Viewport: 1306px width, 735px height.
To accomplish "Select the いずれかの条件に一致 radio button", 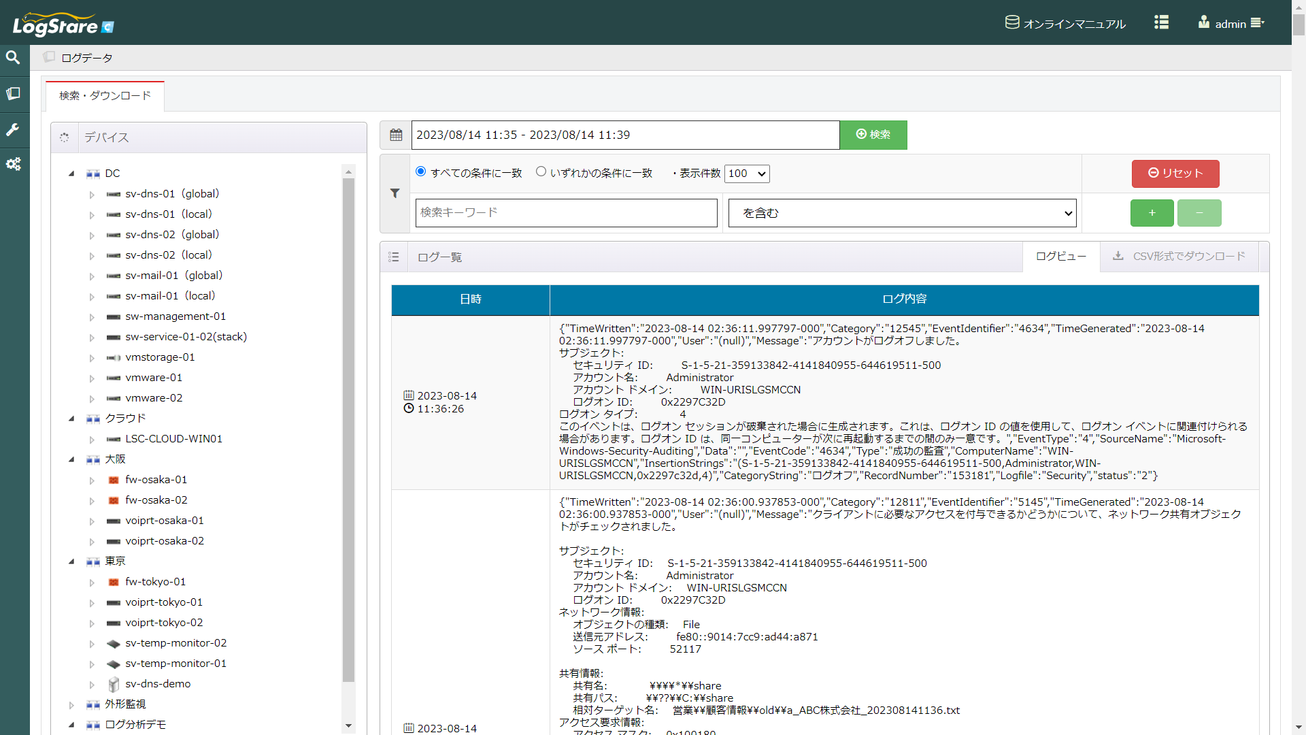I will click(x=541, y=171).
